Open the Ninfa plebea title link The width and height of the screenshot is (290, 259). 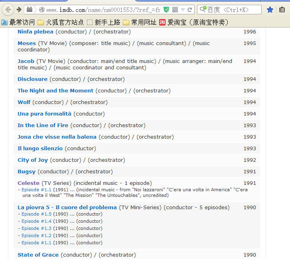tap(36, 32)
